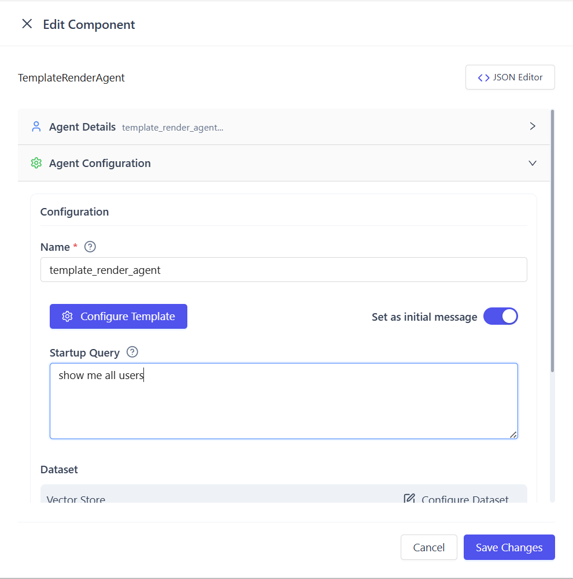Click the Agent Details section title
Screen dimensions: 573x579
point(82,127)
